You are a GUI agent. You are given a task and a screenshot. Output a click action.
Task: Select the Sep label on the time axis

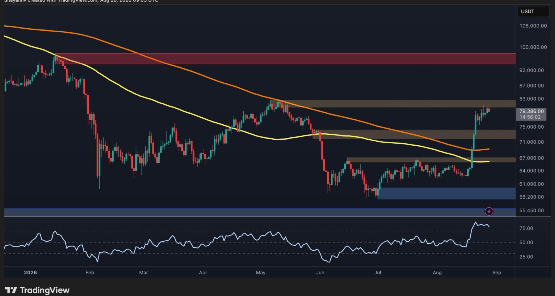(x=497, y=273)
